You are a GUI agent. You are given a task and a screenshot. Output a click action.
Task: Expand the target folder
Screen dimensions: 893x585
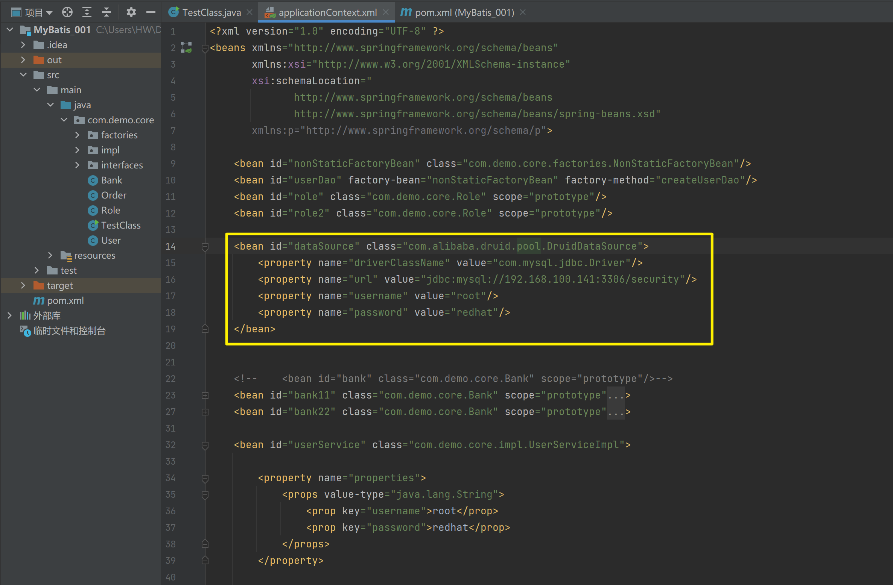point(23,285)
